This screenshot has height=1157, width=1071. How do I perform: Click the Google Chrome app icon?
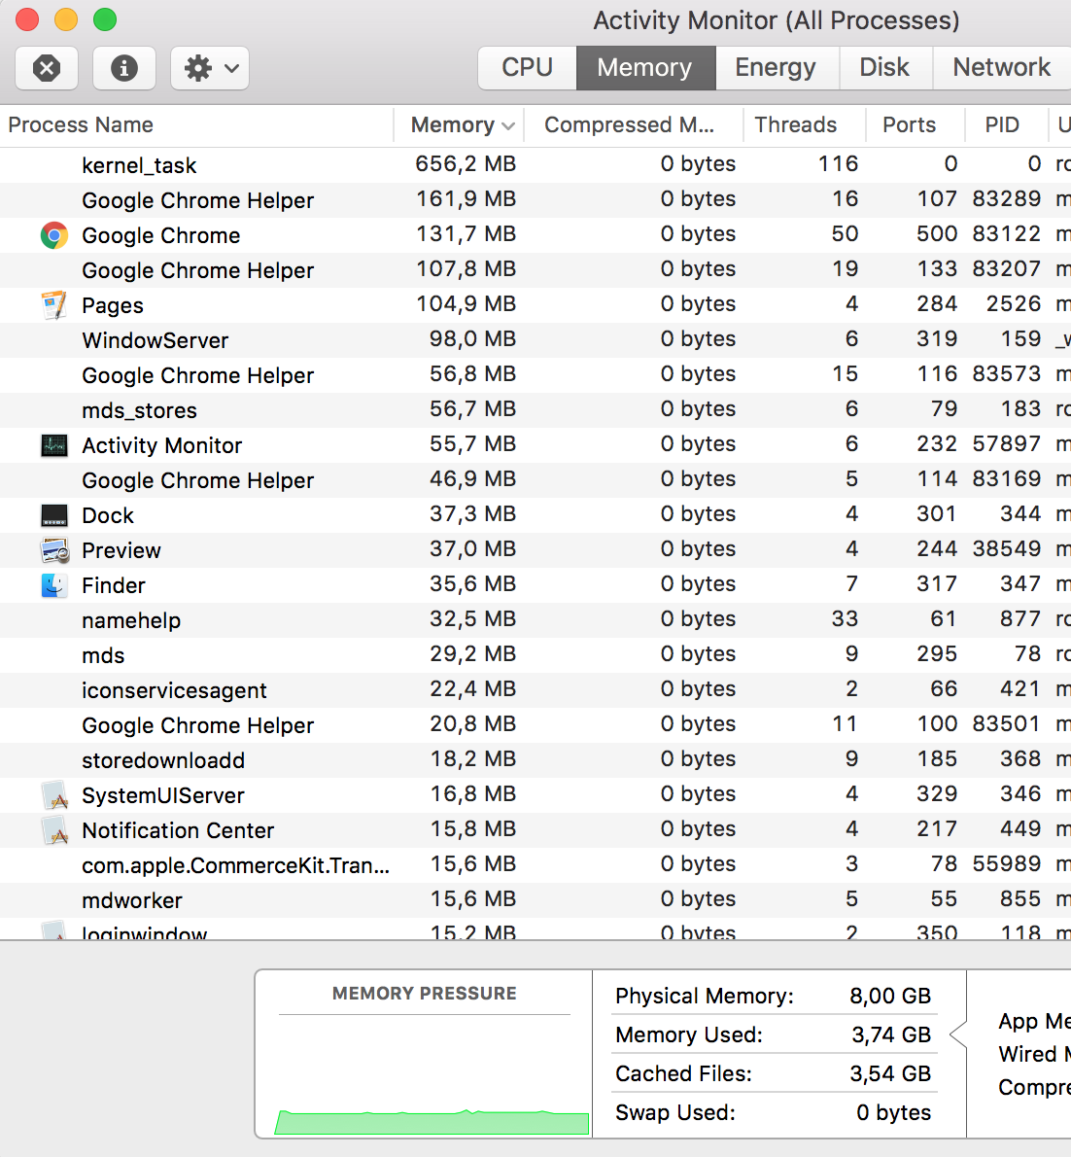point(53,235)
